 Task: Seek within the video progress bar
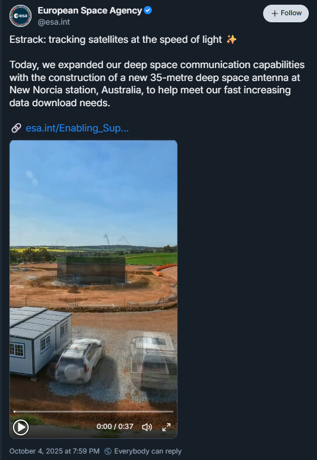[x=94, y=412]
